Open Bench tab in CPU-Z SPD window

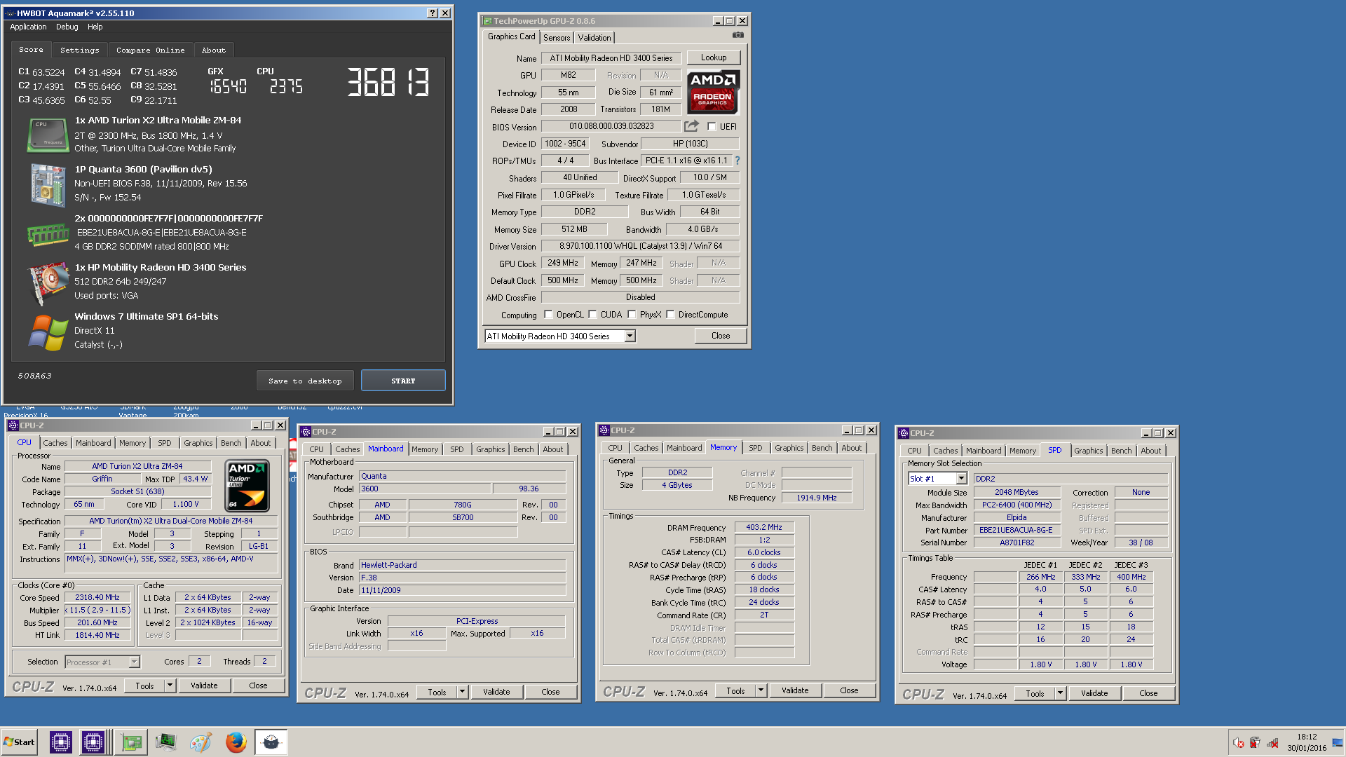(1121, 451)
